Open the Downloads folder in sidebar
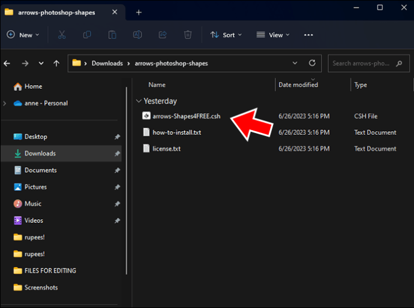This screenshot has width=414, height=308. tap(40, 153)
